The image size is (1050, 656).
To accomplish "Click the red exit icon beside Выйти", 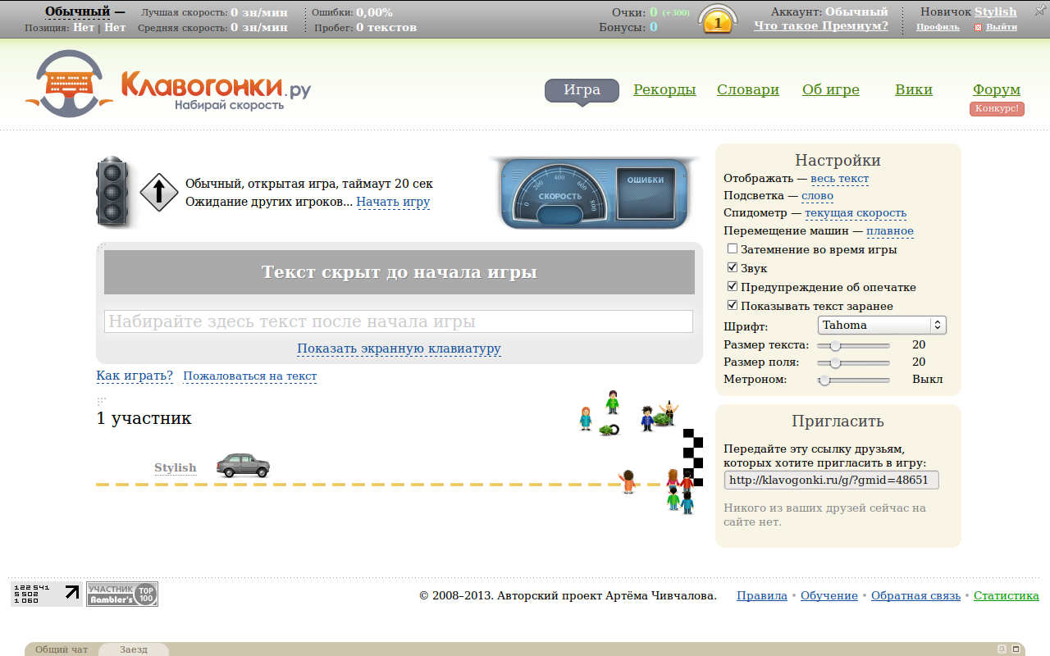I will (x=978, y=27).
